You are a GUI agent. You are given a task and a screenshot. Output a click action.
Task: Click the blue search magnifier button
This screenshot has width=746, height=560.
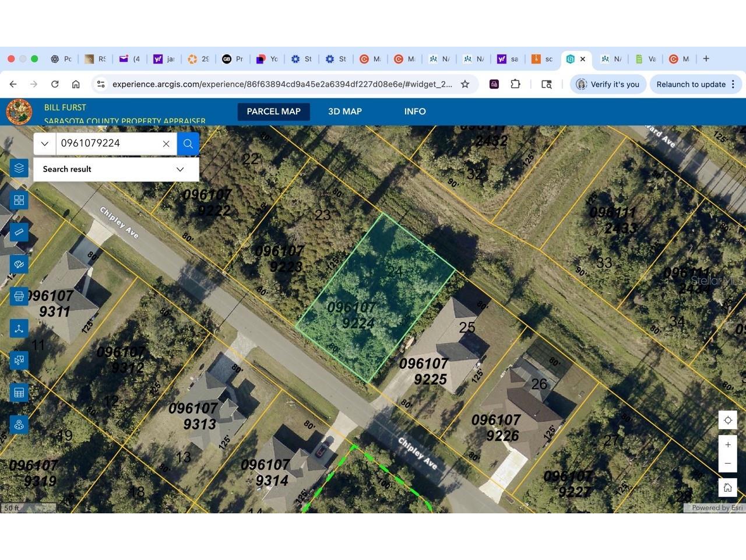[x=188, y=143]
